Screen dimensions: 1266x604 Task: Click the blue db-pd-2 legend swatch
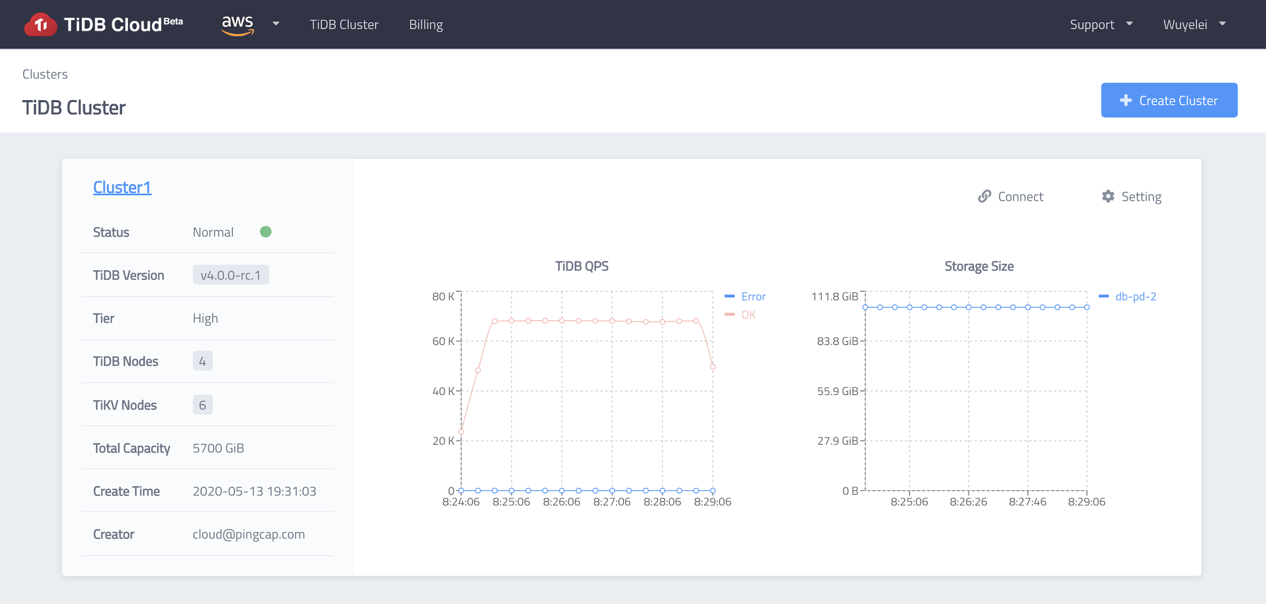(x=1104, y=296)
